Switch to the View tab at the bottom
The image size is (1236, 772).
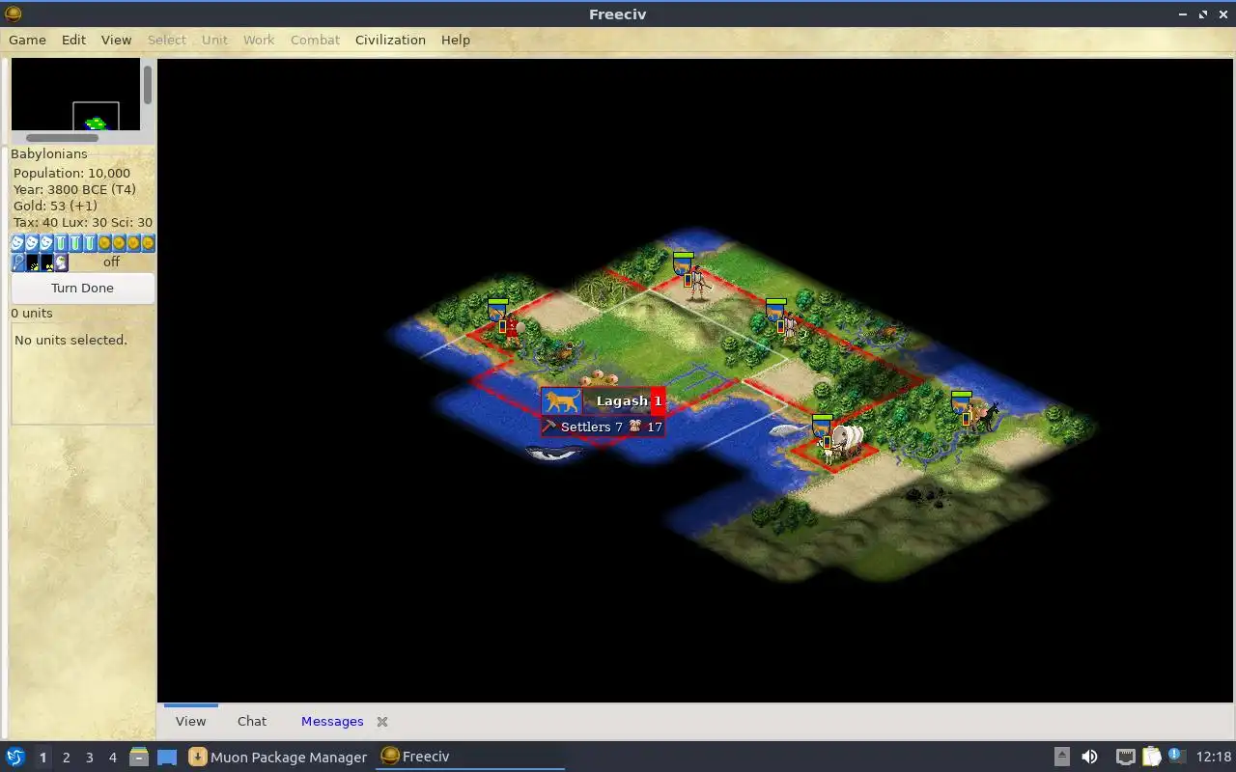click(x=190, y=721)
